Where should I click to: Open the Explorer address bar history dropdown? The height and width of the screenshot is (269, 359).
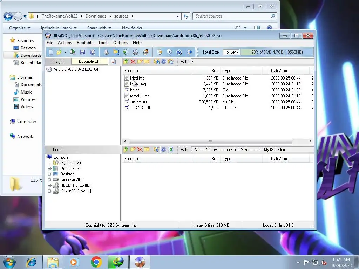tap(178, 16)
